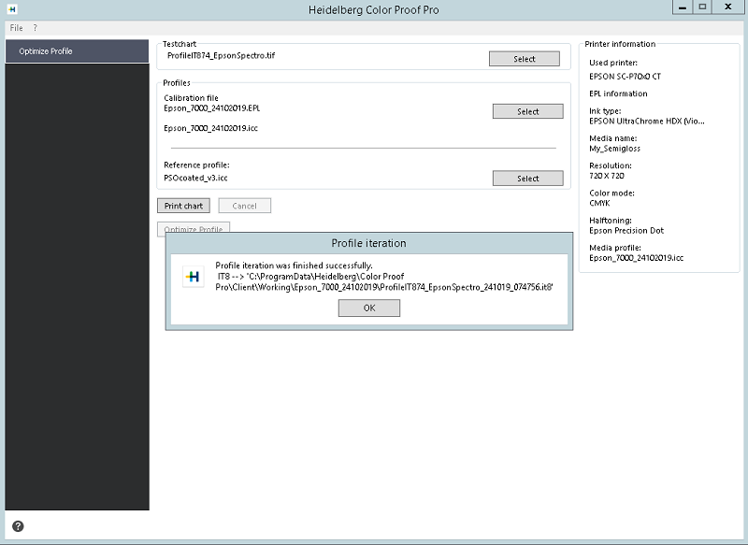The height and width of the screenshot is (545, 748).
Task: Click the Used printer: label
Action: pos(613,63)
